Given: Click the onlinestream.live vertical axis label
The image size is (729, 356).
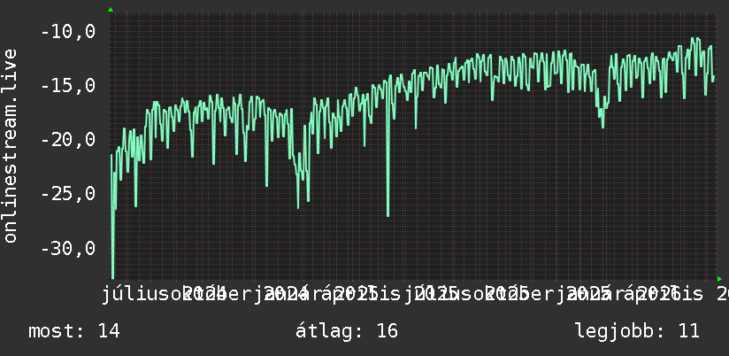Looking at the screenshot, I should click(11, 145).
